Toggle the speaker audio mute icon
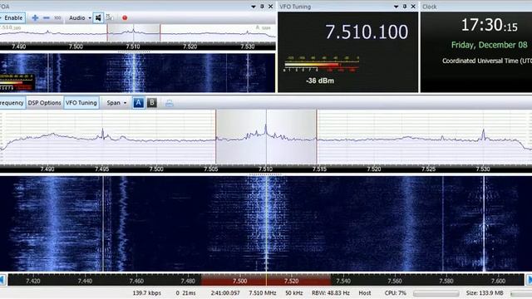Image resolution: width=532 pixels, height=299 pixels. pyautogui.click(x=98, y=18)
